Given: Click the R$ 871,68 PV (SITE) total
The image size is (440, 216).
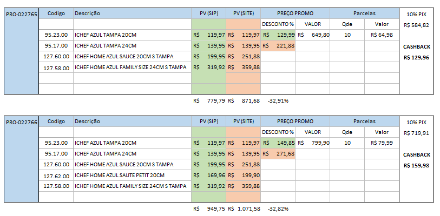Looking at the screenshot, I should (243, 100).
